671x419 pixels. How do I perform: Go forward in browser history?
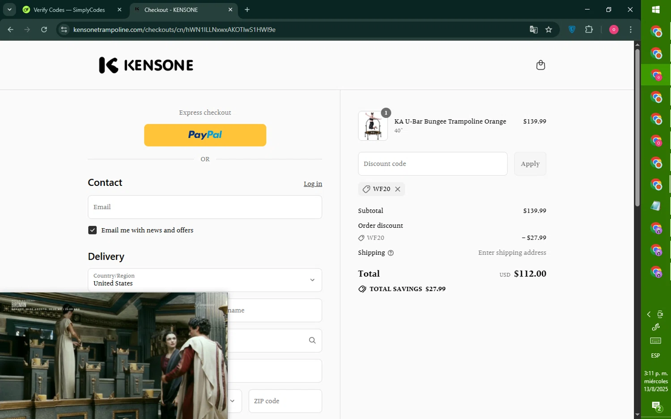pyautogui.click(x=27, y=29)
